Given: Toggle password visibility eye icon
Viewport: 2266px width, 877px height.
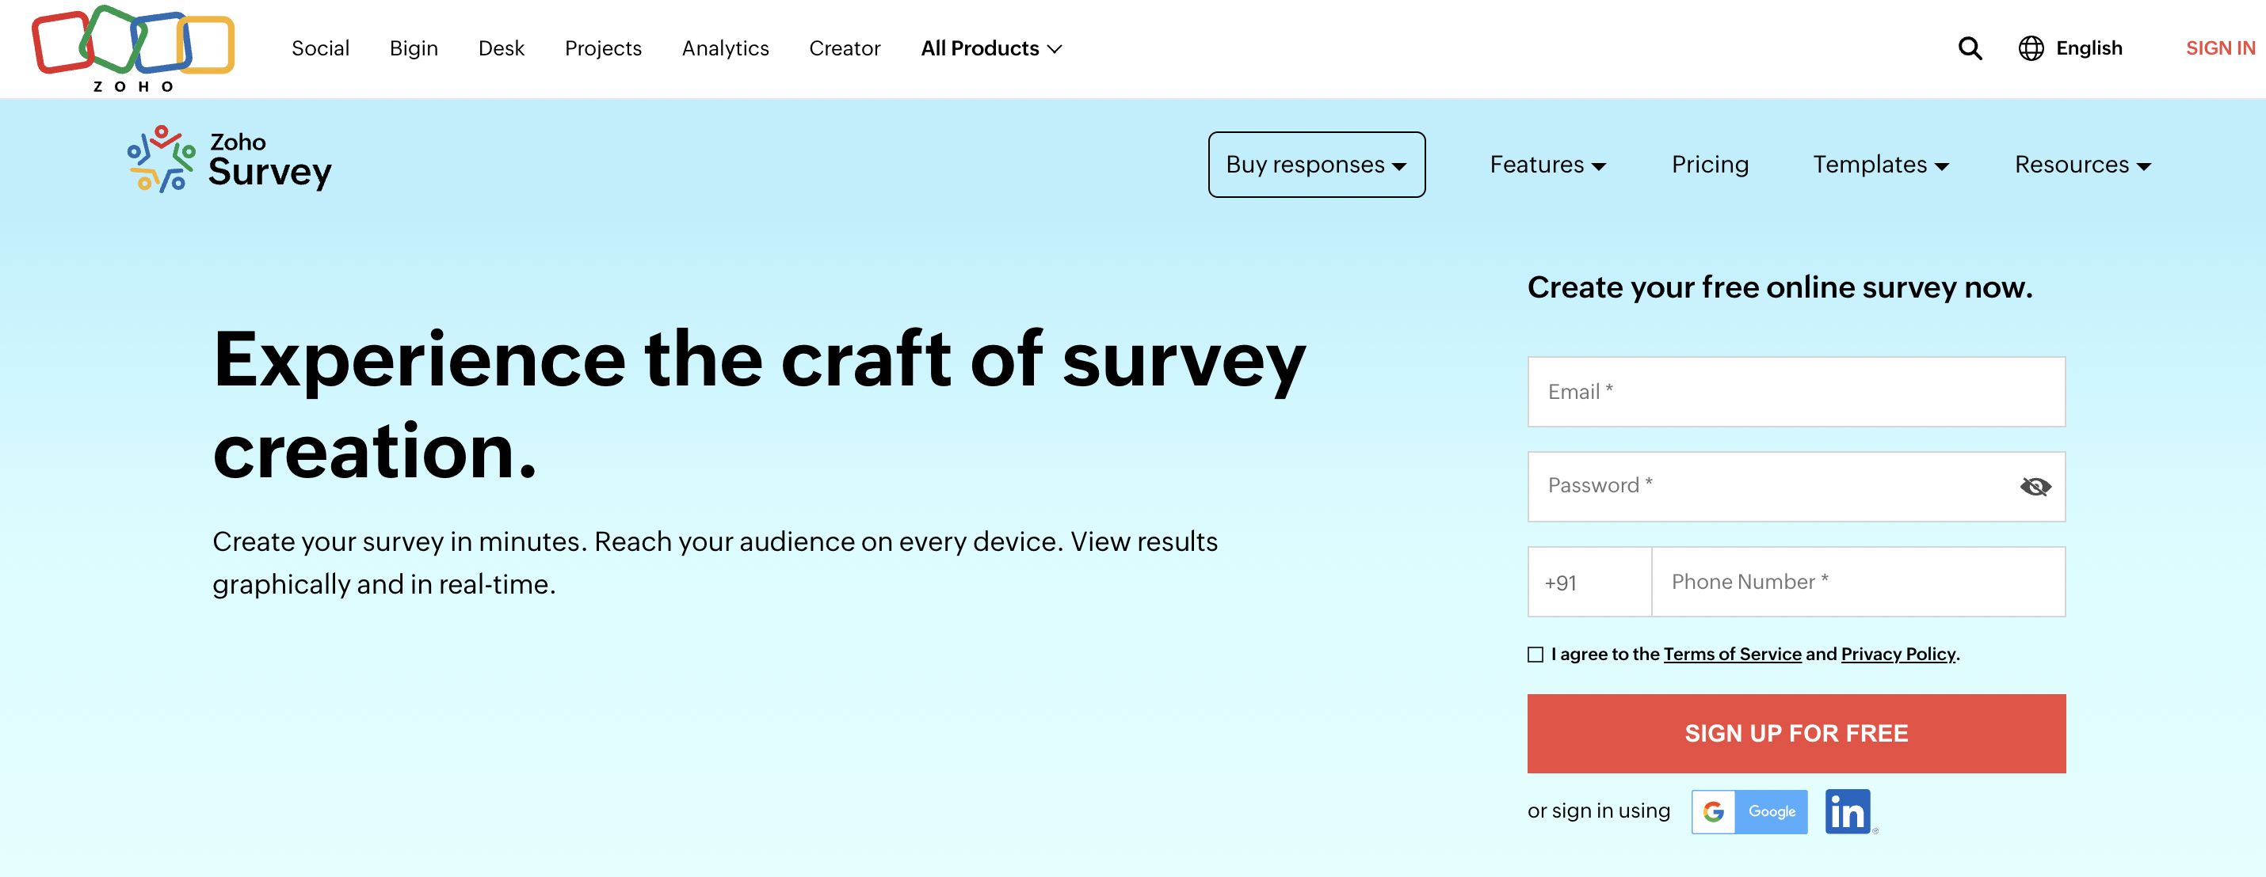Looking at the screenshot, I should pos(2035,487).
